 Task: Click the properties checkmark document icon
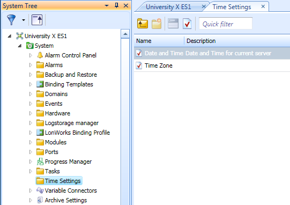187,24
